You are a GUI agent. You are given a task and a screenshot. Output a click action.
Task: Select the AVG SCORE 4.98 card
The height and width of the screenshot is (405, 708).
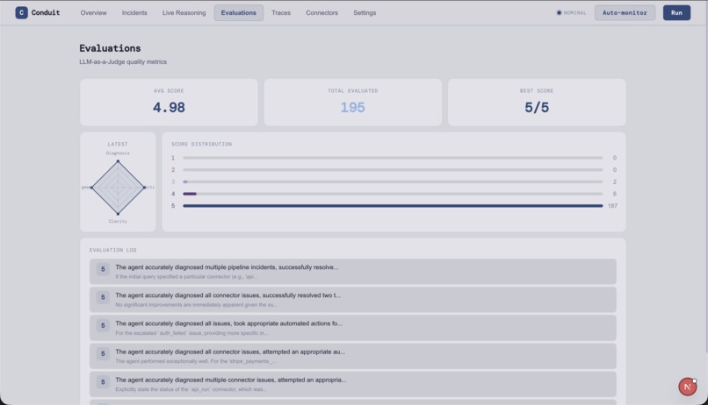[169, 103]
